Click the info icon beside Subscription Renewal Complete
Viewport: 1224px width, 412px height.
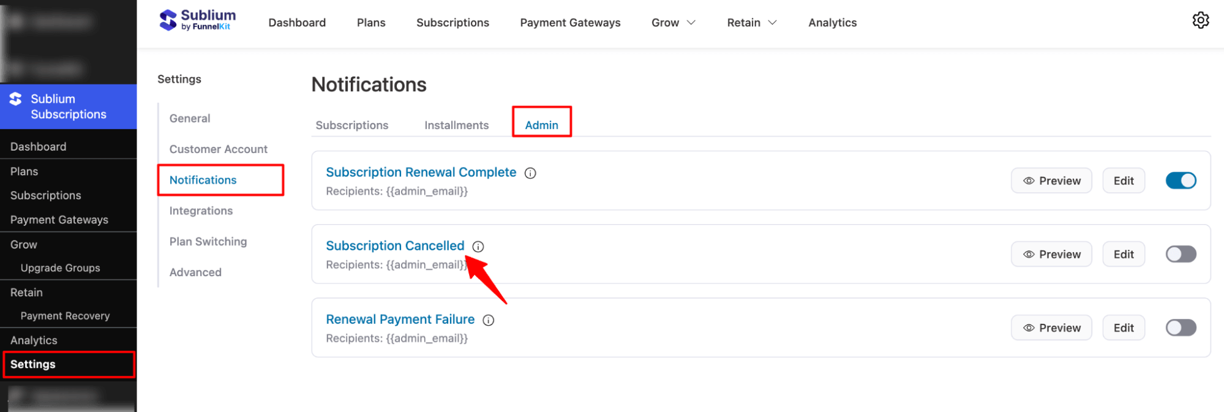(x=530, y=173)
